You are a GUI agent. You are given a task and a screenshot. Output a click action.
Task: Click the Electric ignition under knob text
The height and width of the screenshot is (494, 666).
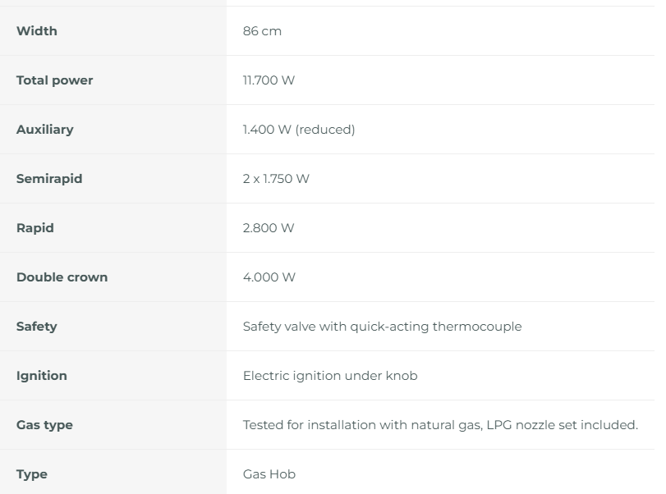point(330,376)
